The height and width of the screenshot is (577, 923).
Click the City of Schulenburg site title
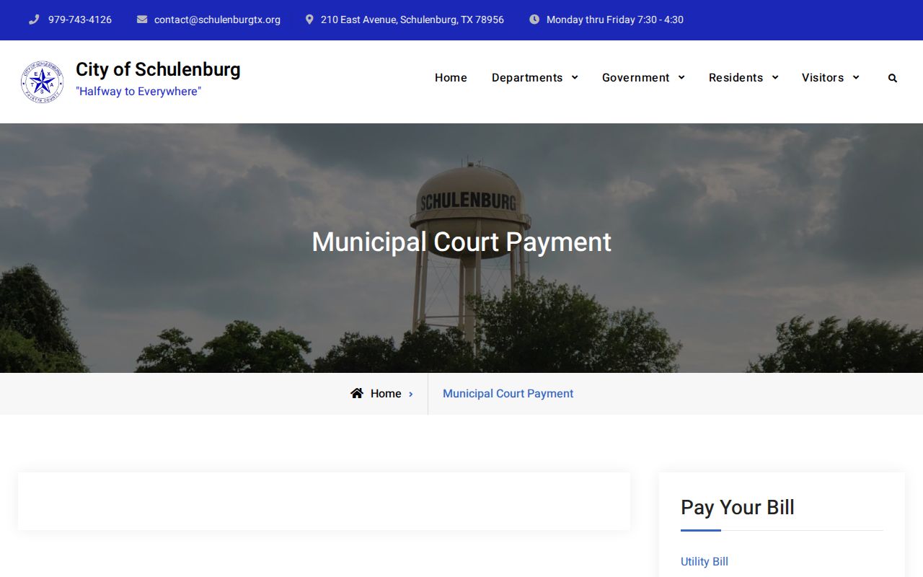coord(158,69)
